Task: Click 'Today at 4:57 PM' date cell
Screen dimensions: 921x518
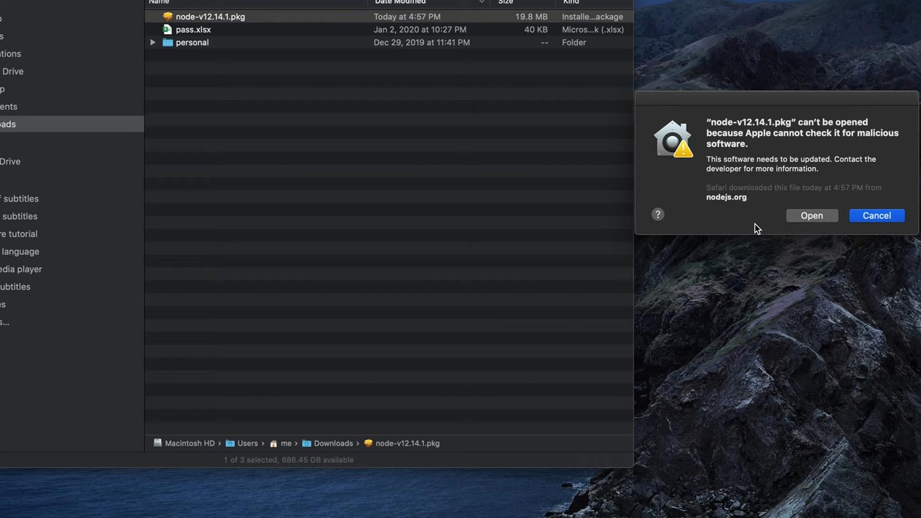Action: [407, 16]
